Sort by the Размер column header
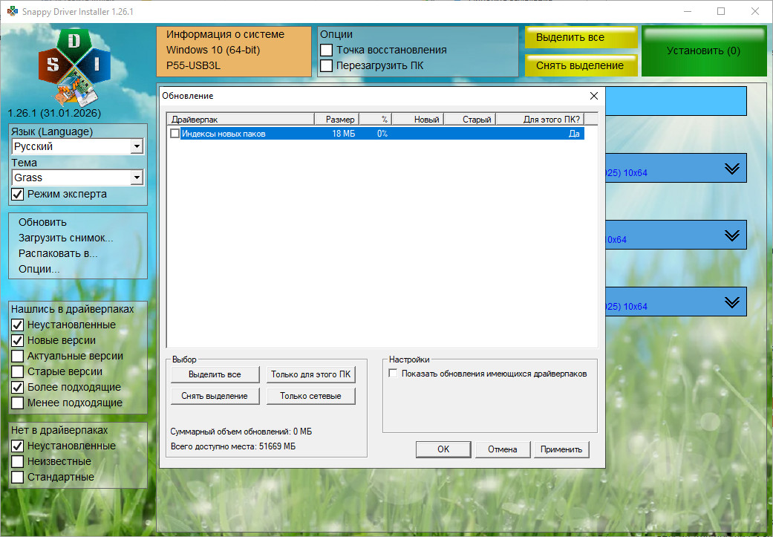This screenshot has width=773, height=537. (336, 120)
